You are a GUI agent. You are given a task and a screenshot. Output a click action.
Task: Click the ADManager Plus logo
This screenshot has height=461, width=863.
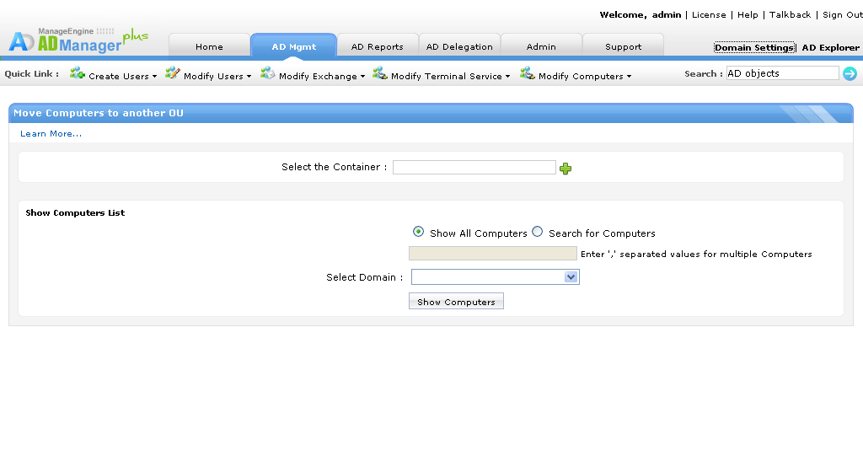(78, 40)
